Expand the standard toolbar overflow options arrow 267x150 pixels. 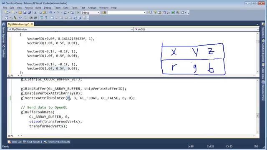[x=188, y=13]
